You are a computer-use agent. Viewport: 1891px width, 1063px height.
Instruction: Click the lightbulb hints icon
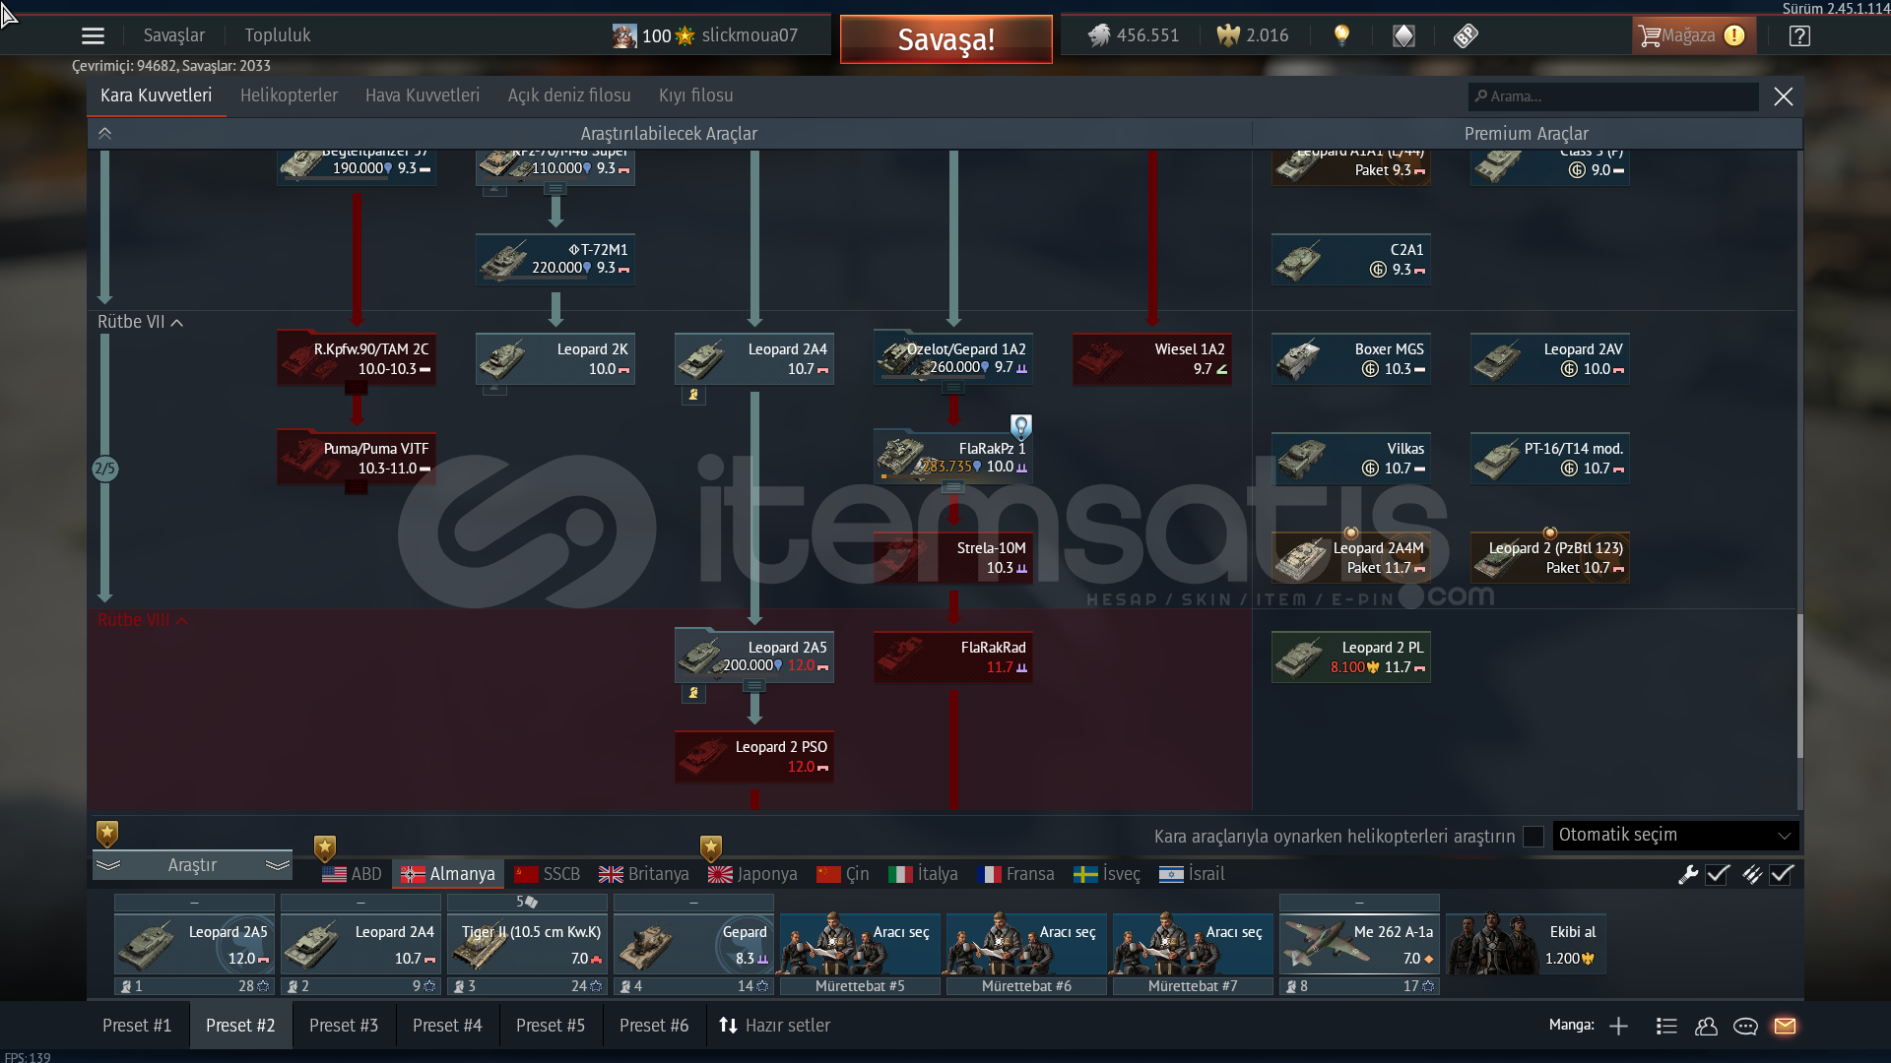click(1341, 35)
